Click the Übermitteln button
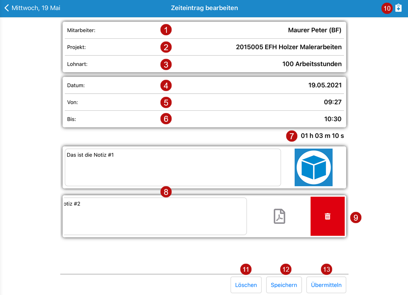 point(326,285)
